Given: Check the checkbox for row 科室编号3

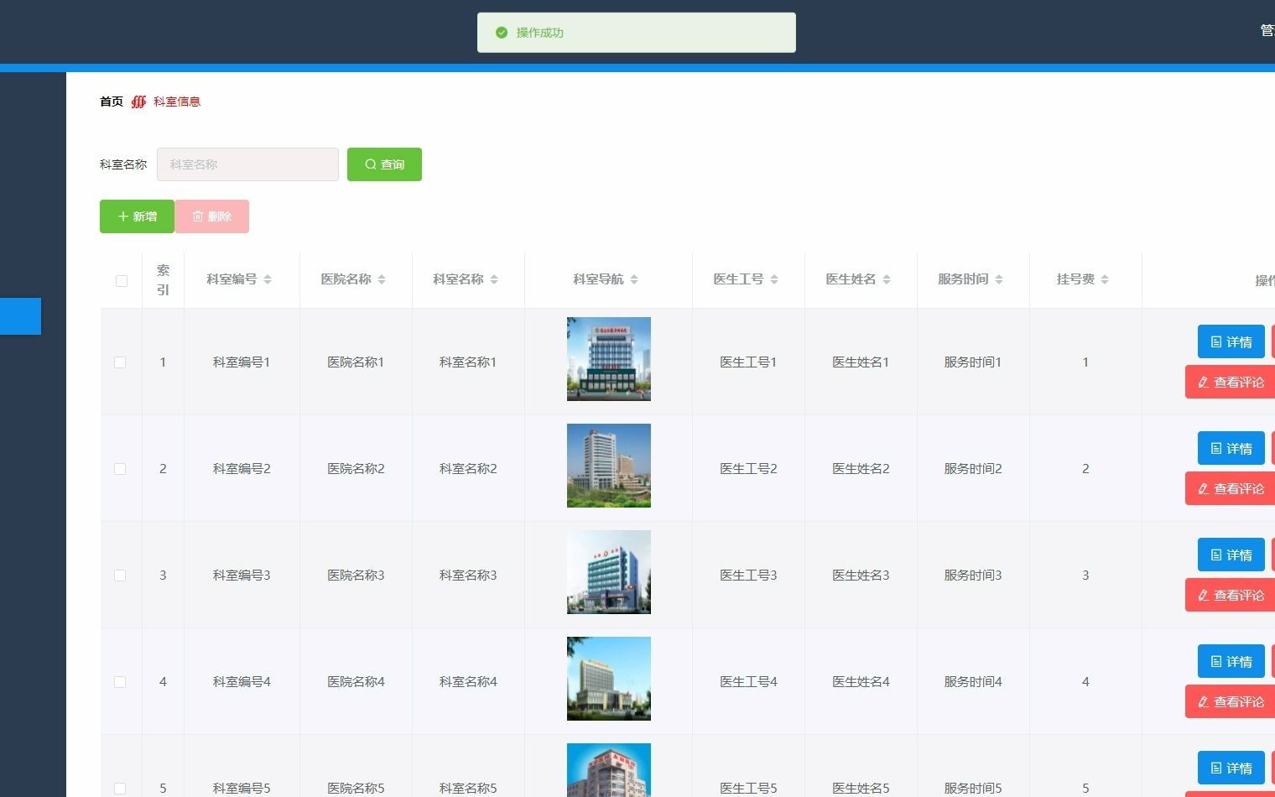Looking at the screenshot, I should point(120,576).
